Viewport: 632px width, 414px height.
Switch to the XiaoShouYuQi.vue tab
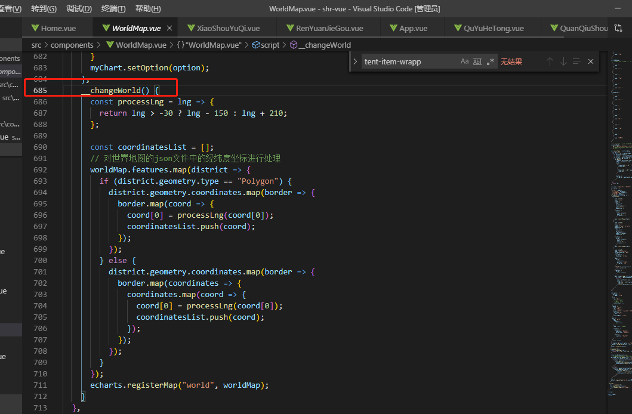[228, 28]
